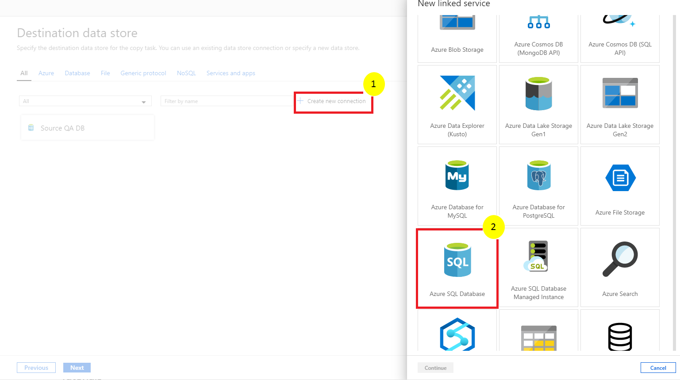Screen dimensions: 680x380
Task: Focus the Filter by name field
Action: (227, 101)
